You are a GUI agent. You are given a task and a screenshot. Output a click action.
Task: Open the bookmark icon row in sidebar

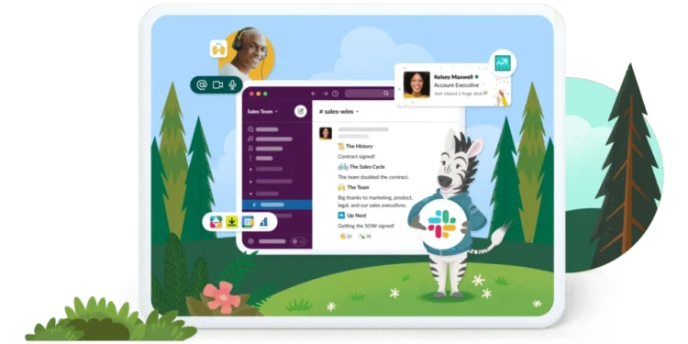tap(265, 149)
